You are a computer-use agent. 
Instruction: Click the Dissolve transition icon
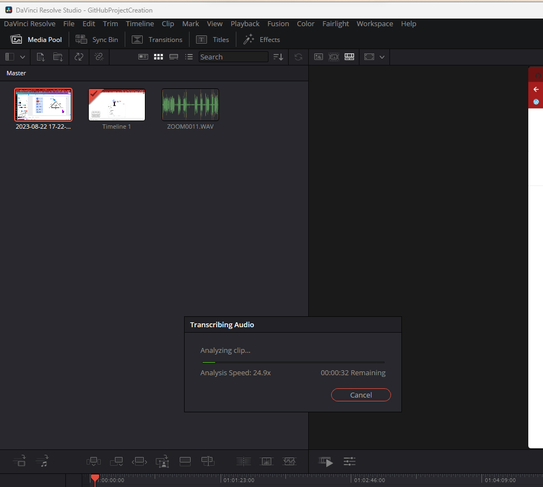[266, 461]
